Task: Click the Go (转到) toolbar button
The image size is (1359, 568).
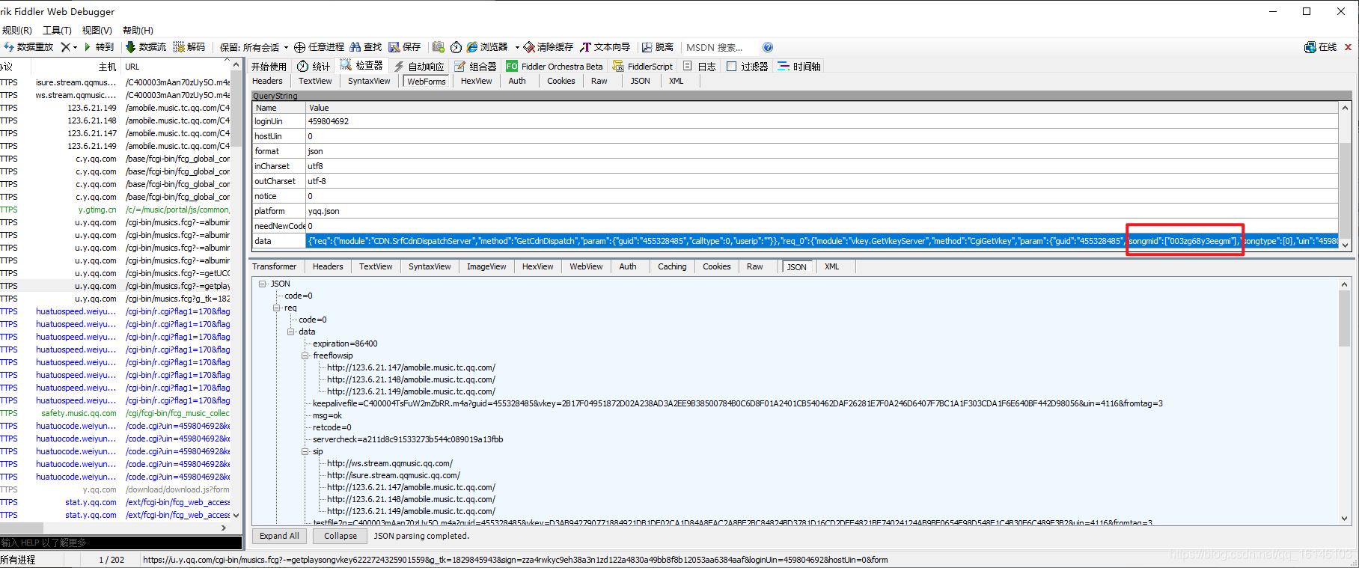Action: coord(99,47)
